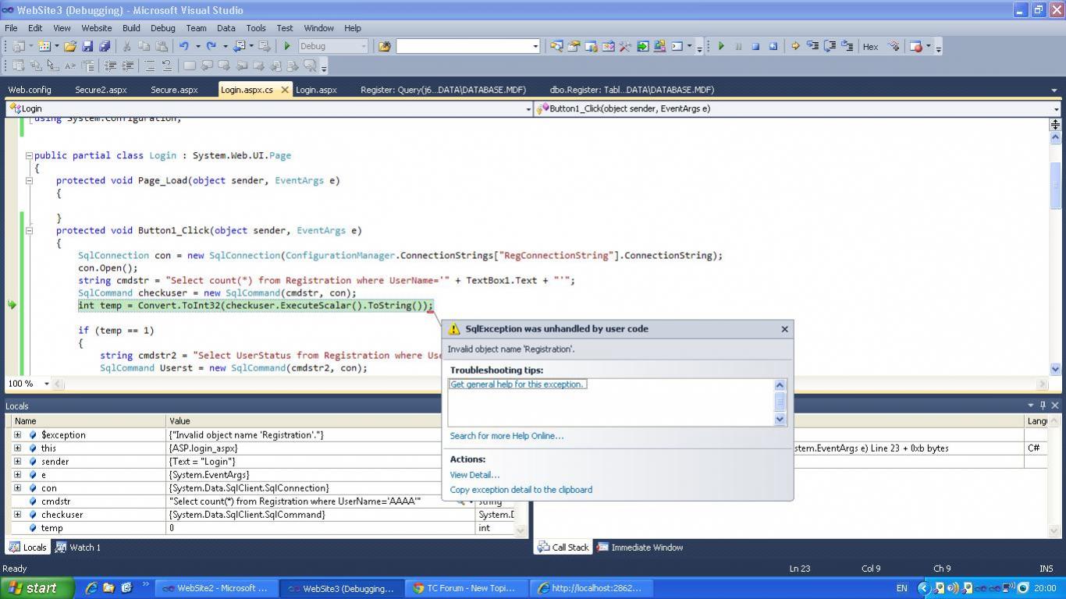The image size is (1066, 599).
Task: Collapse the Button1_Click method outline
Action: tap(29, 230)
